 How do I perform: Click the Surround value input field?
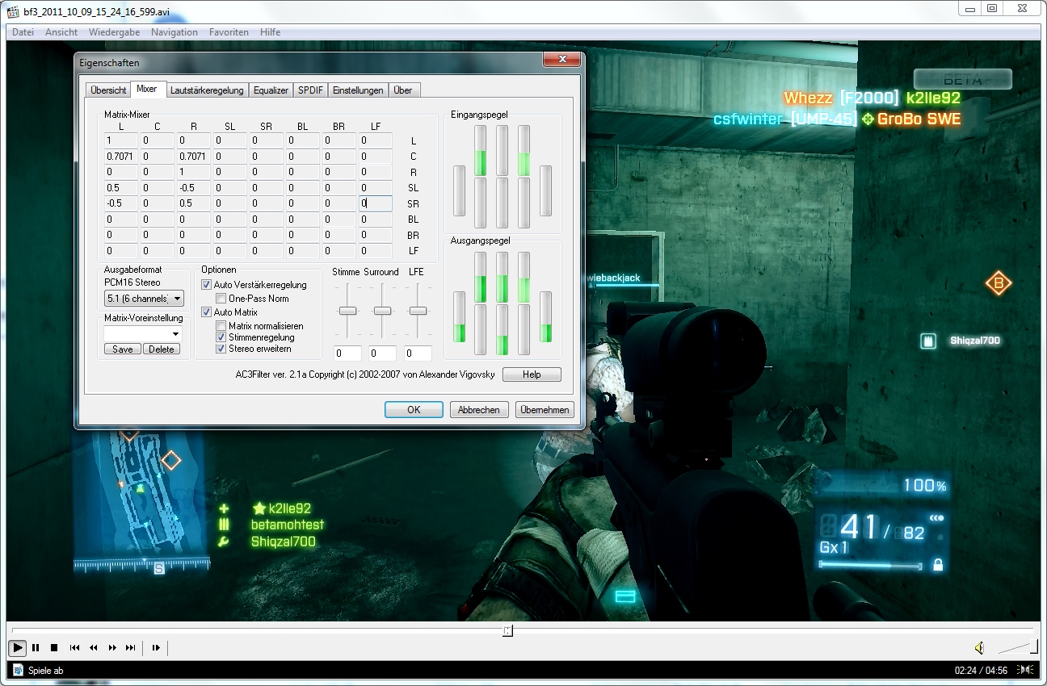click(x=382, y=353)
